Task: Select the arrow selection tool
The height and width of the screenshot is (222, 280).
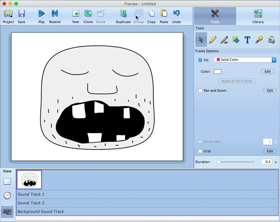Action: pos(201,40)
